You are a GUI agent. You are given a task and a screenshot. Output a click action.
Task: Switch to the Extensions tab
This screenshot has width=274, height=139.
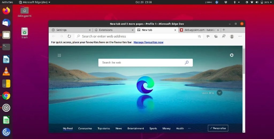(x=113, y=30)
